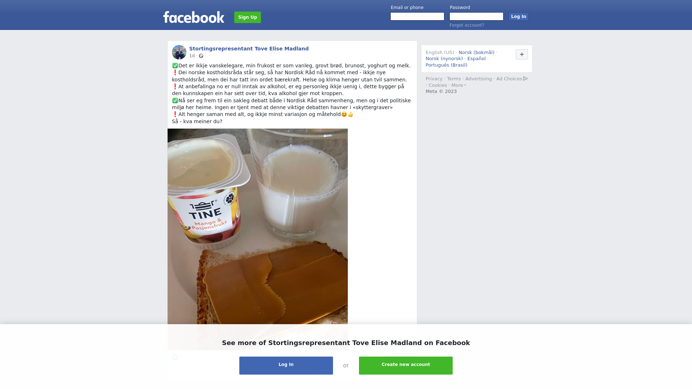Image resolution: width=692 pixels, height=389 pixels.
Task: Switch language to Norsk (bokmål)
Action: click(476, 53)
